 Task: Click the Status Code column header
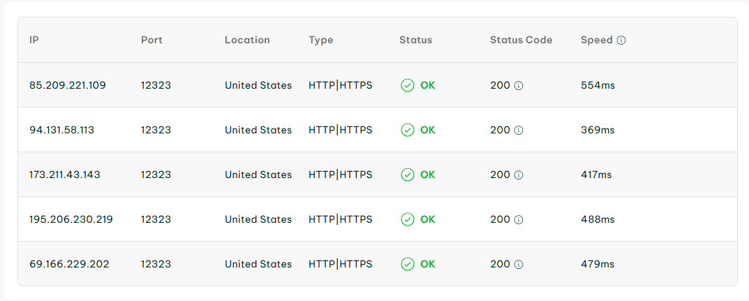click(x=521, y=40)
